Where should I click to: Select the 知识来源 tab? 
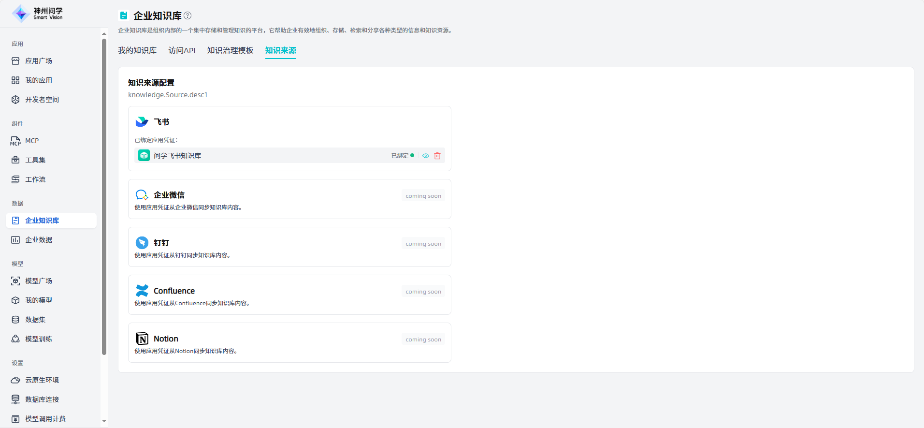pos(280,50)
